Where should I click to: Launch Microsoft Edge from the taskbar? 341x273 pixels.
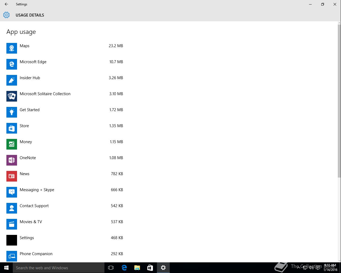pos(124,268)
